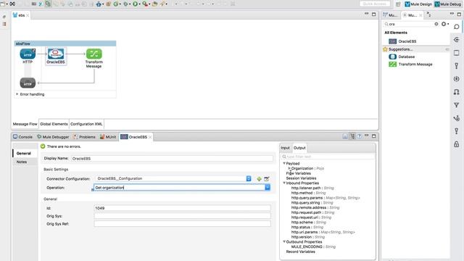
Task: Click the Quick Access field
Action: click(375, 4)
